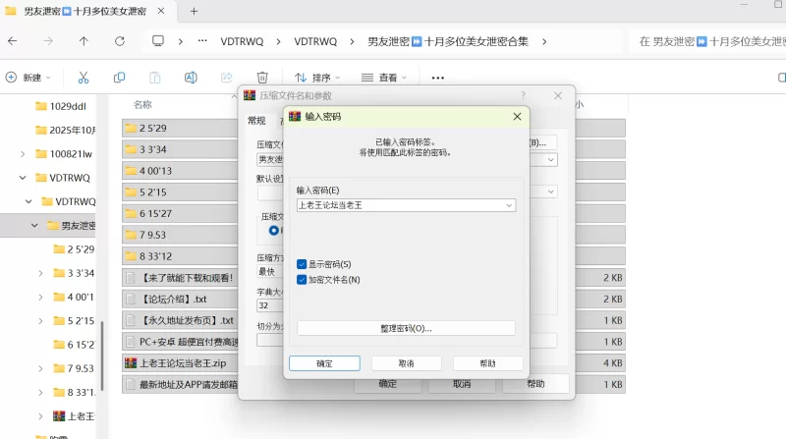Open the See more (…) toolbar menu
The height and width of the screenshot is (439, 786).
(x=438, y=78)
